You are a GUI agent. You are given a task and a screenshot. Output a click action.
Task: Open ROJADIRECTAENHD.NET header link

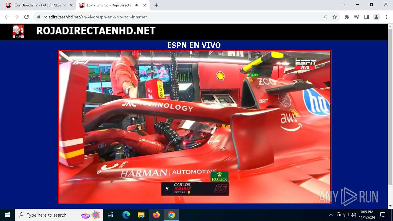(96, 31)
